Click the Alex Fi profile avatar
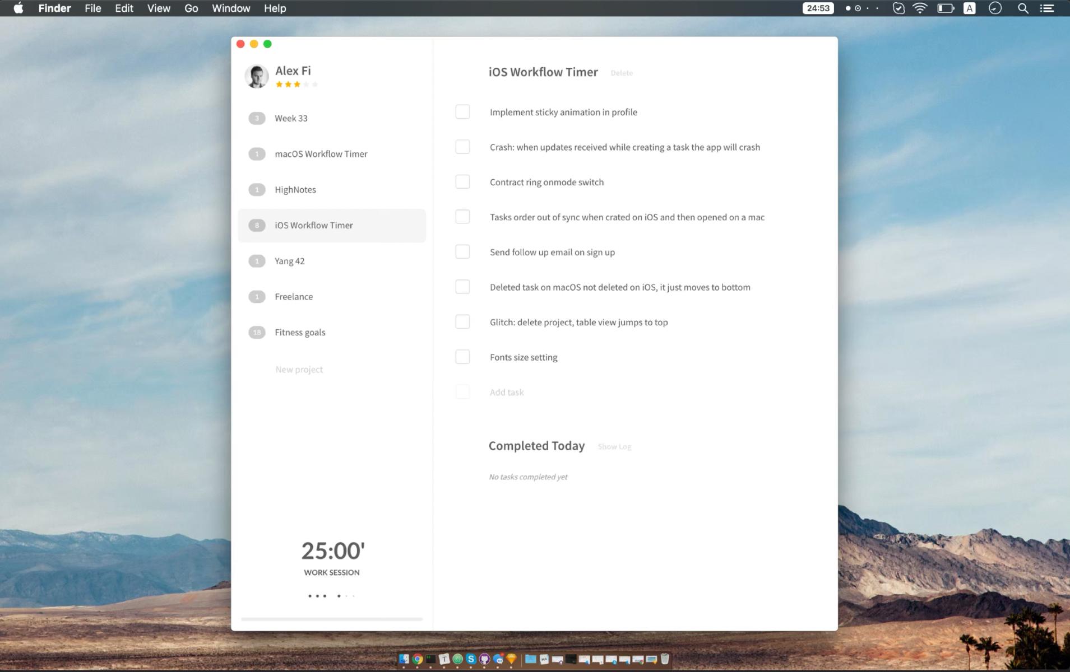1070x672 pixels. pyautogui.click(x=256, y=77)
